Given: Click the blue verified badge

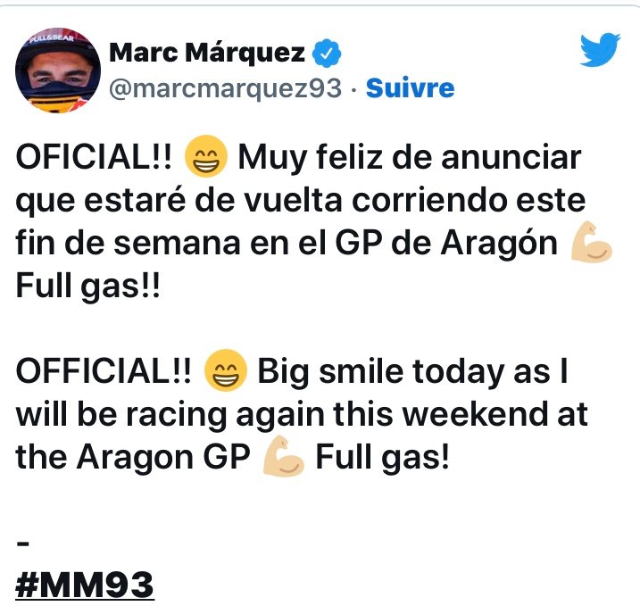Looking at the screenshot, I should (327, 53).
